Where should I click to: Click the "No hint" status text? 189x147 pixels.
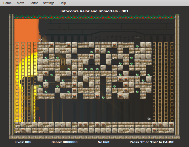(103, 142)
